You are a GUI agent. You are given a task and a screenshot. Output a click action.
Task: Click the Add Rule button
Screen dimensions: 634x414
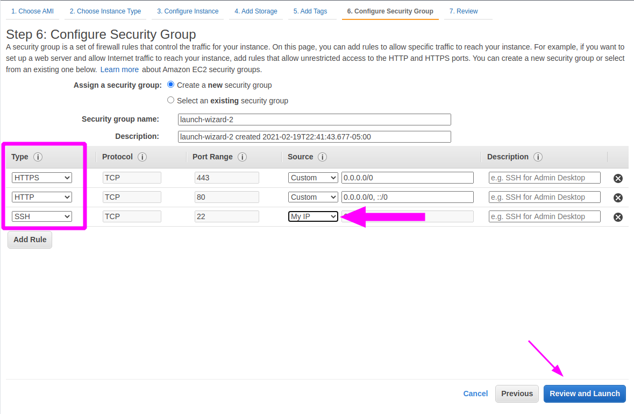click(x=30, y=239)
